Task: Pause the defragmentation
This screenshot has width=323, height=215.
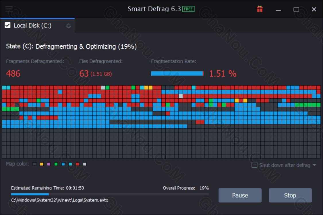Action: pos(240,195)
